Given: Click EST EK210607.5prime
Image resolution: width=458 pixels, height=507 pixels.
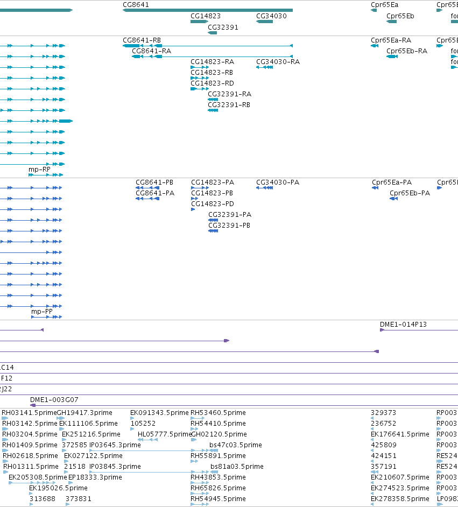Looking at the screenshot, I should pyautogui.click(x=400, y=477).
